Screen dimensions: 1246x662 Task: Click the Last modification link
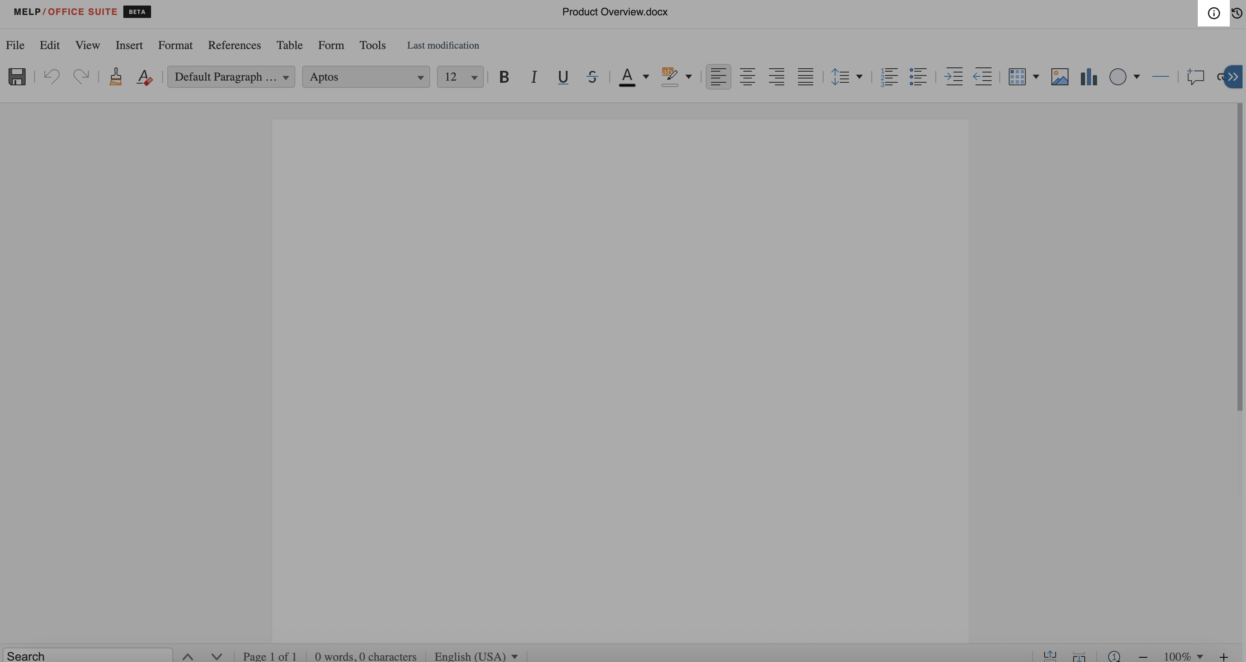tap(443, 45)
